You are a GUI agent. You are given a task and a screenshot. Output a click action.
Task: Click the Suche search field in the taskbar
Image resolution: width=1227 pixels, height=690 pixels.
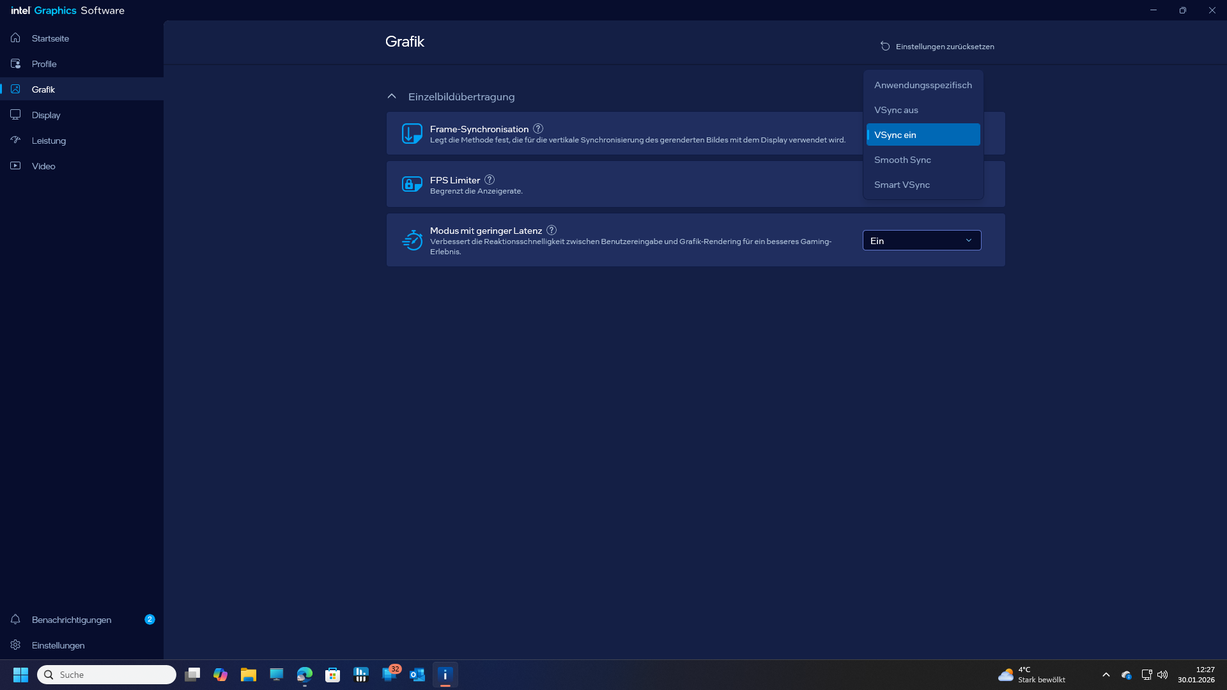(x=106, y=674)
